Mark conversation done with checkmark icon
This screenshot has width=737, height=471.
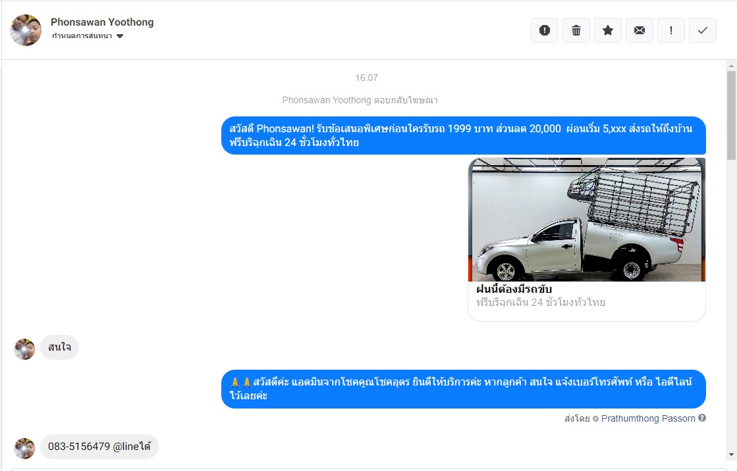[703, 30]
